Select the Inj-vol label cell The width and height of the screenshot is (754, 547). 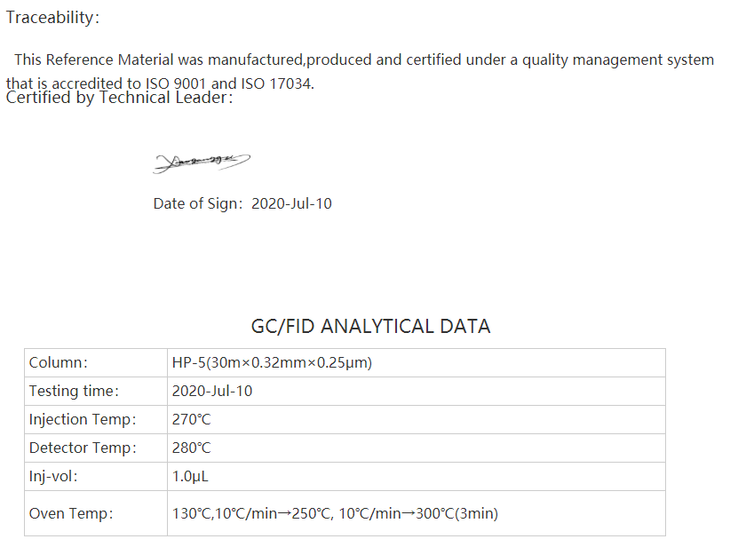tap(96, 476)
